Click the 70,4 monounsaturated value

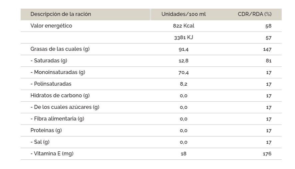coord(183,72)
